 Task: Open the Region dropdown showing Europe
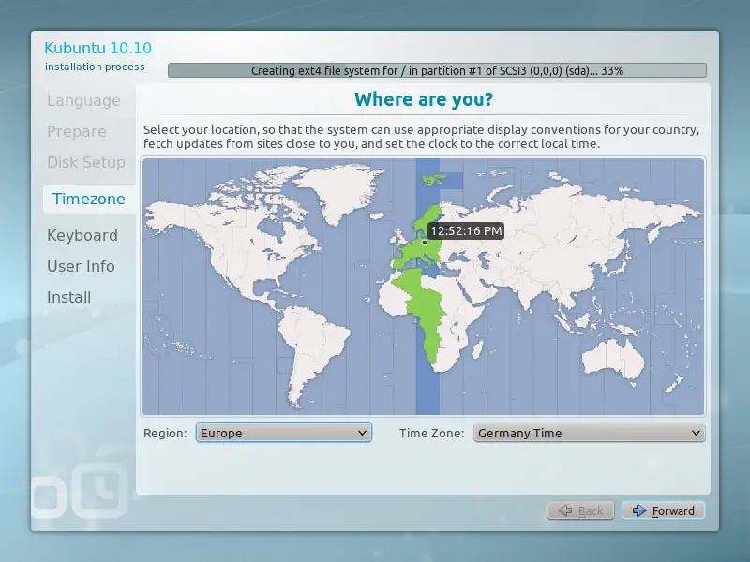click(x=284, y=433)
